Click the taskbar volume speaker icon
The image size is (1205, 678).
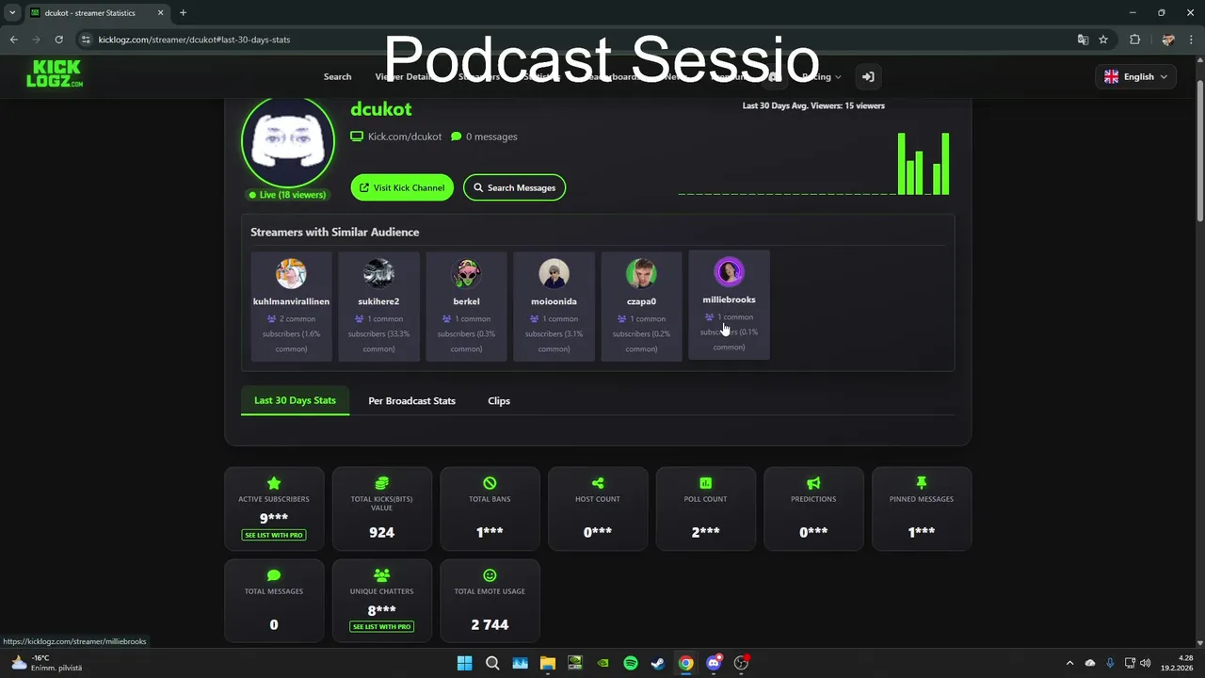coord(1145,663)
